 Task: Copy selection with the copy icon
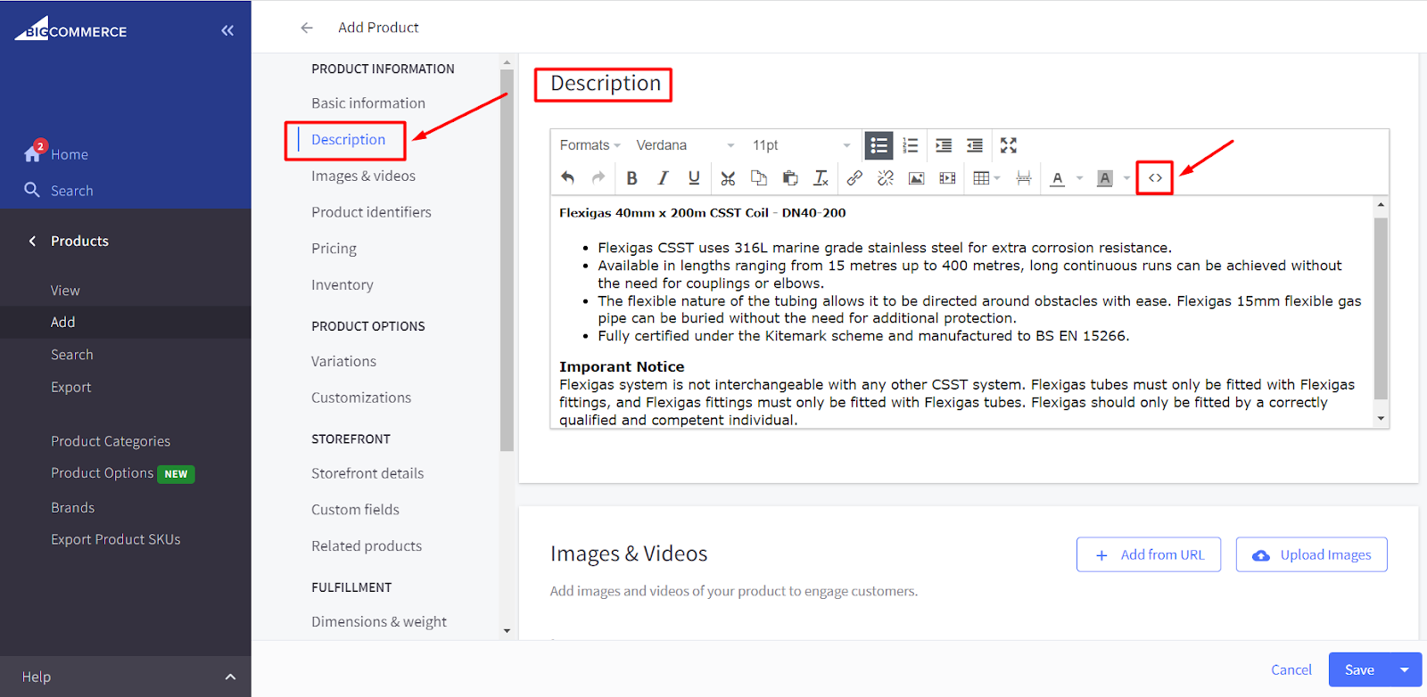click(x=759, y=178)
